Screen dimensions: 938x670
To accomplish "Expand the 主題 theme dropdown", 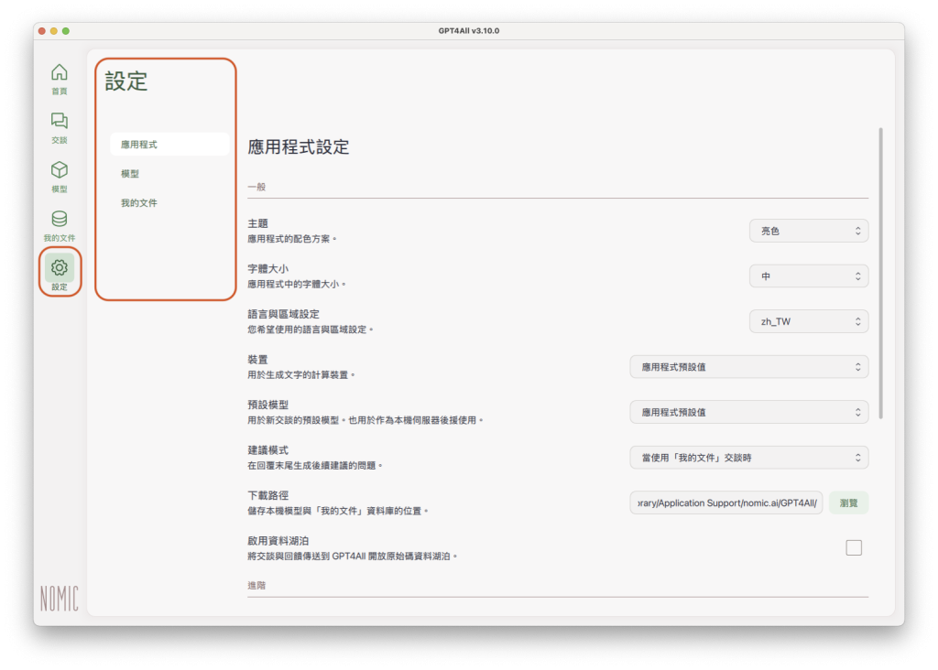I will pyautogui.click(x=808, y=231).
